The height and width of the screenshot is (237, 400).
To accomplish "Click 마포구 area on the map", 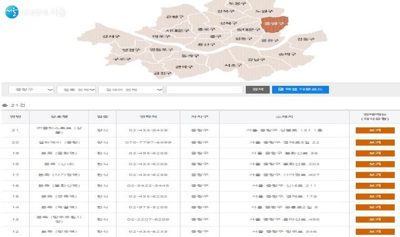I will tap(161, 36).
